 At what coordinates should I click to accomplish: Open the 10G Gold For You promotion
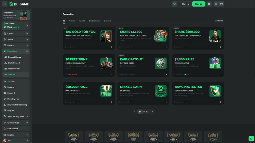point(89,38)
